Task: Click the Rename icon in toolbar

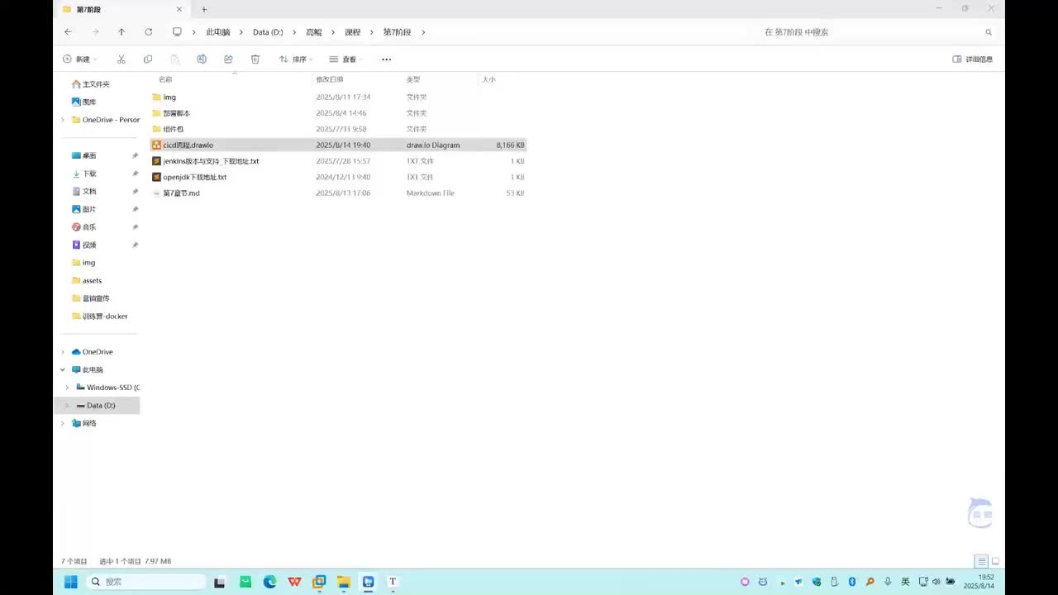Action: pos(202,59)
